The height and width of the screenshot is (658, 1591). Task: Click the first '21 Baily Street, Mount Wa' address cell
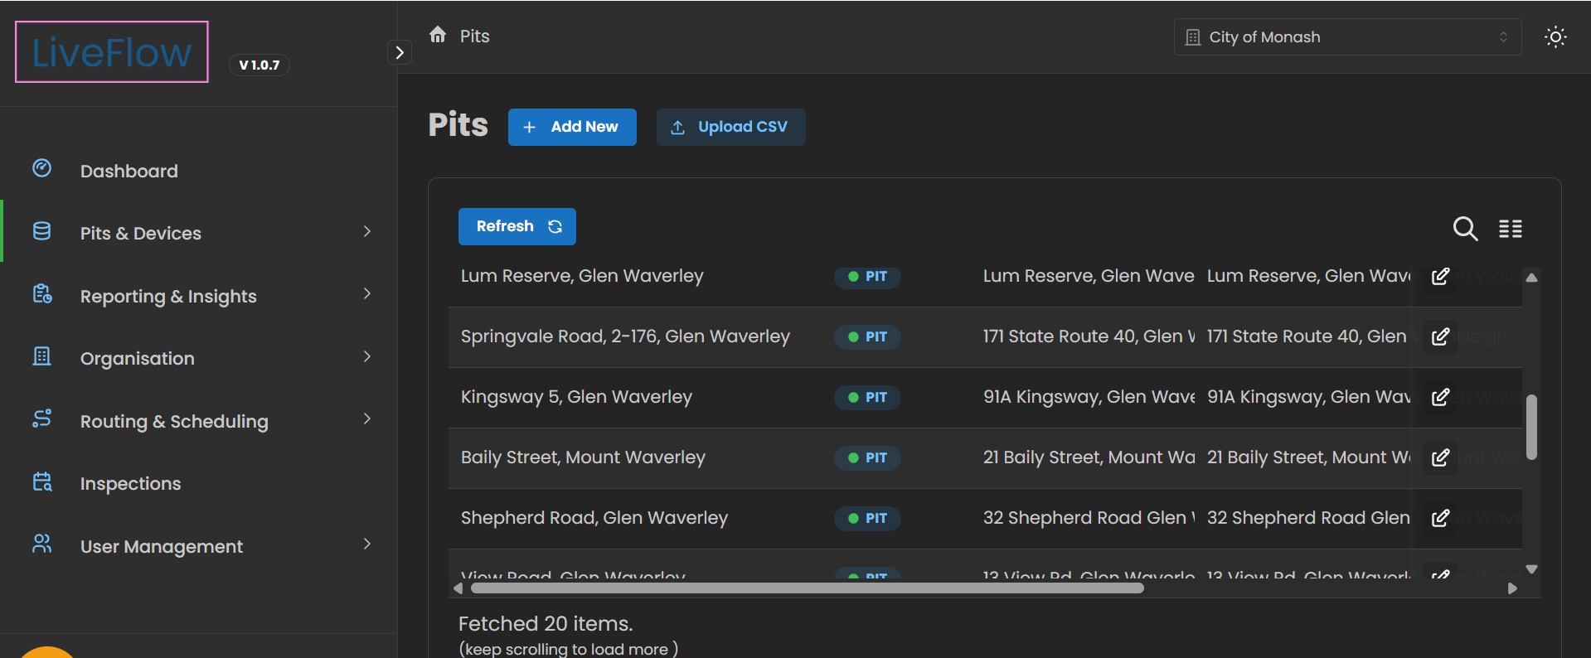click(x=1089, y=457)
